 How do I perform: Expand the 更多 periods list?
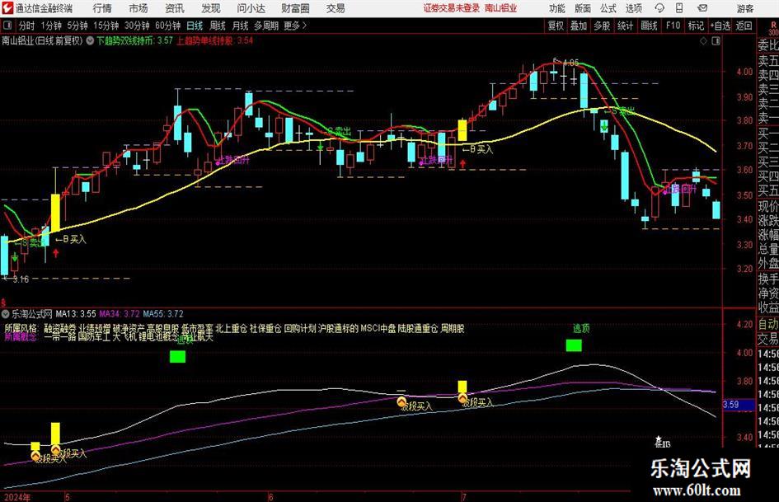click(x=295, y=26)
